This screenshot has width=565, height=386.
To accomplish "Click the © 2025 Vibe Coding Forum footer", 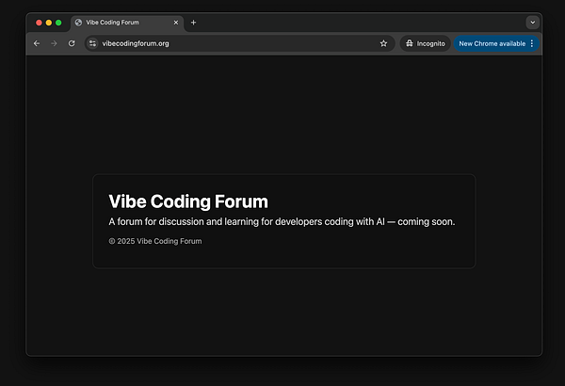I will point(155,241).
